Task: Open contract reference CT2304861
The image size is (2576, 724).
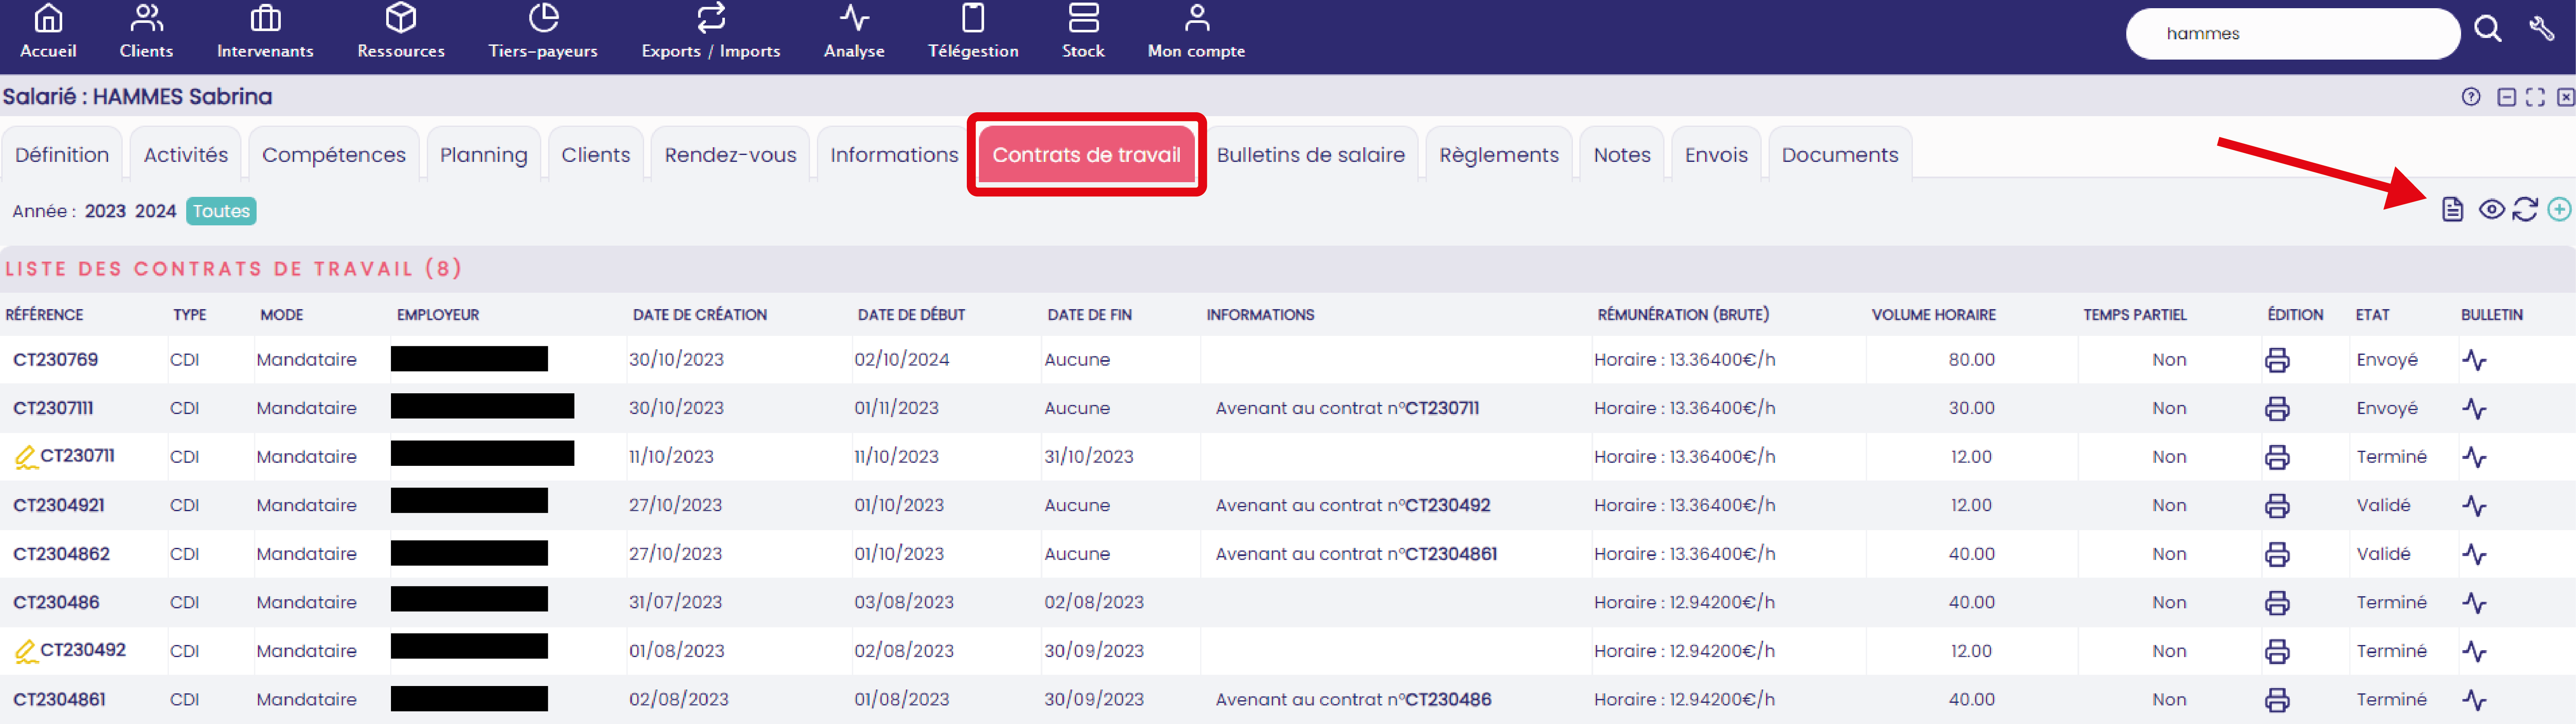Action: pos(59,699)
